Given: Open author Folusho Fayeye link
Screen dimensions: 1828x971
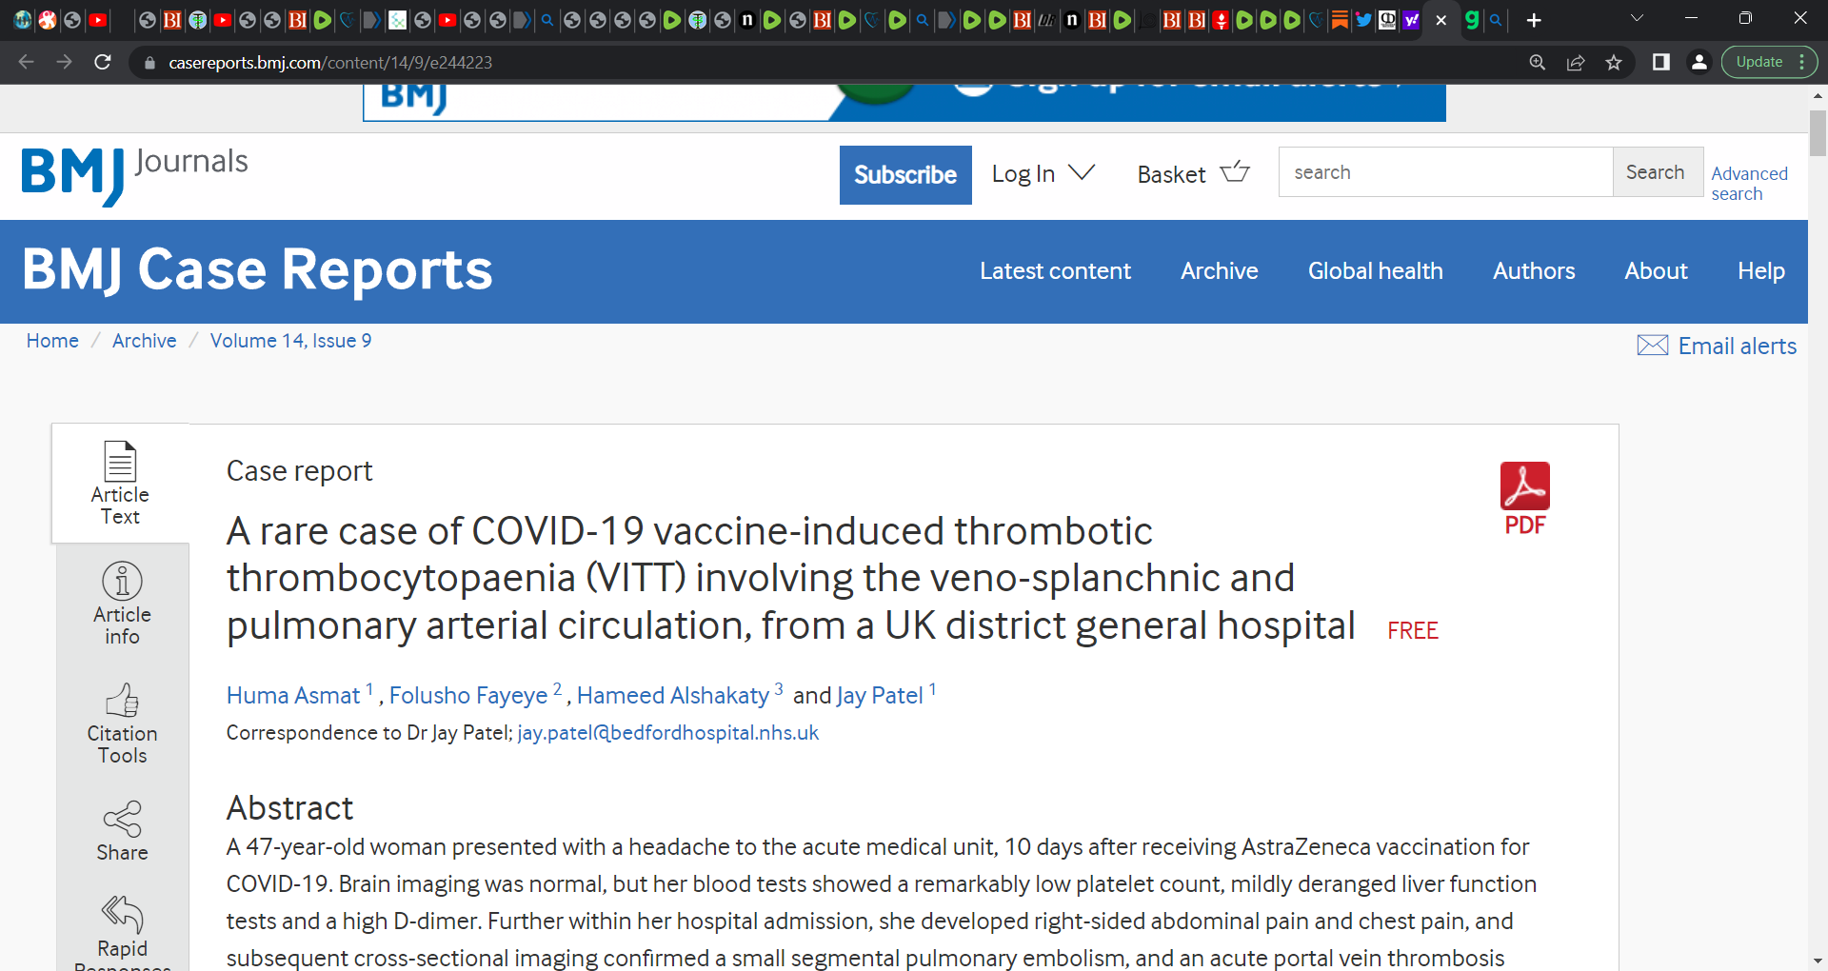Looking at the screenshot, I should pos(468,696).
